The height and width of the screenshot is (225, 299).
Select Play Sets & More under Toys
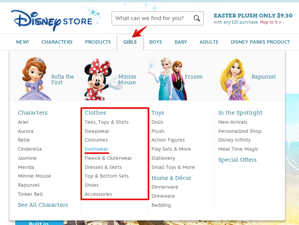171,149
